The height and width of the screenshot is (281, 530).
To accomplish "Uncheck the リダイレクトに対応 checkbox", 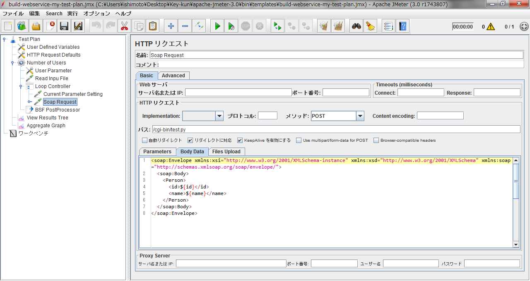I will 190,140.
